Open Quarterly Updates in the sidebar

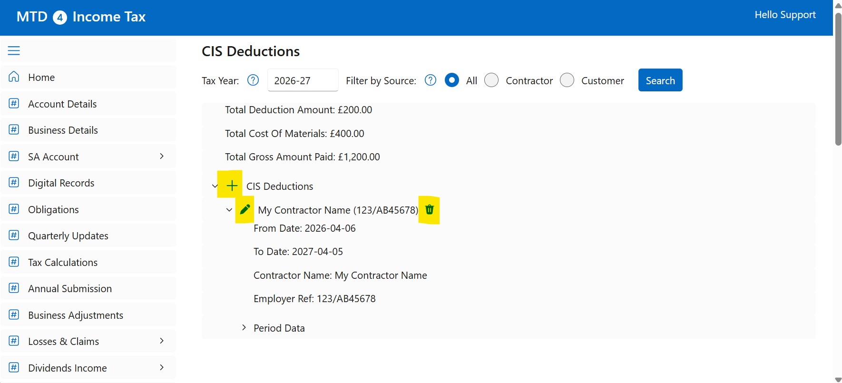click(x=88, y=236)
